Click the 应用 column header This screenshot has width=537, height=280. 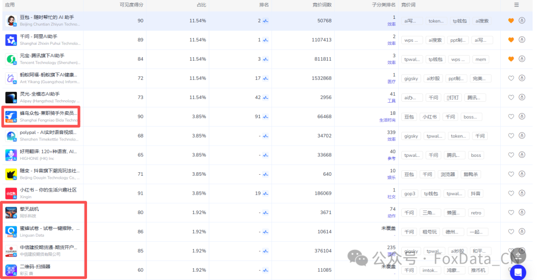(x=9, y=5)
